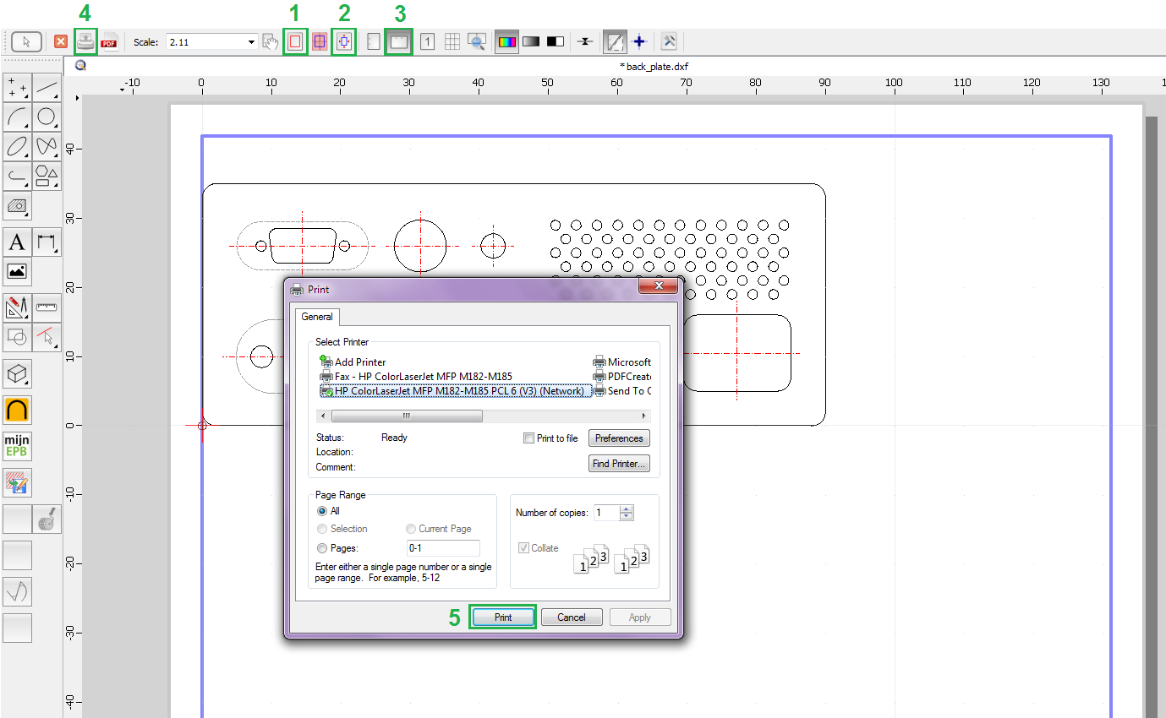Screen dimensions: 1166x718
Task: Click the General tab in Print dialog
Action: [x=317, y=317]
